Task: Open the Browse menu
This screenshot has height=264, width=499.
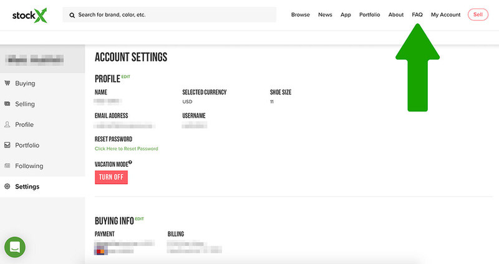Action: [x=301, y=14]
